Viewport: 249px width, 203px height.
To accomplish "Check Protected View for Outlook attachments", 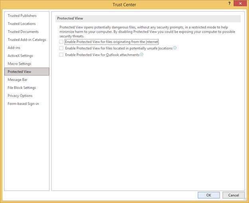I will click(61, 55).
